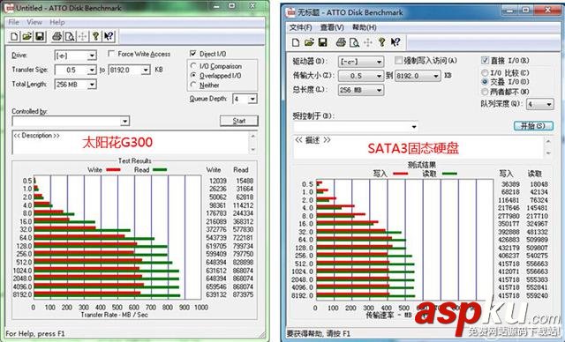Click Save disk icon in Untitled window
Image resolution: width=565 pixels, height=342 pixels.
tap(40, 36)
